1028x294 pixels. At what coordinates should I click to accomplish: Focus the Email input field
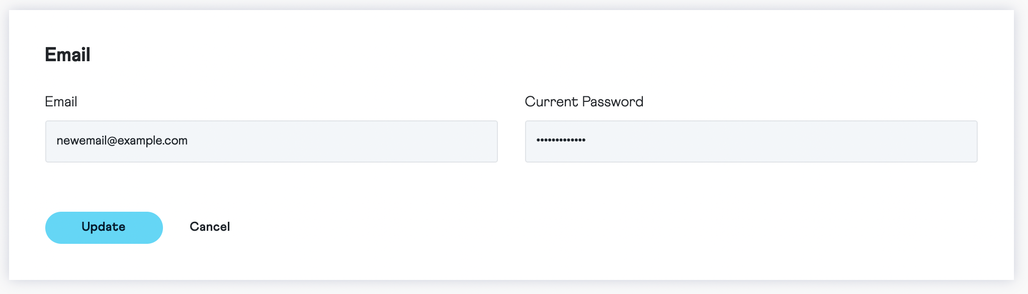click(x=271, y=141)
